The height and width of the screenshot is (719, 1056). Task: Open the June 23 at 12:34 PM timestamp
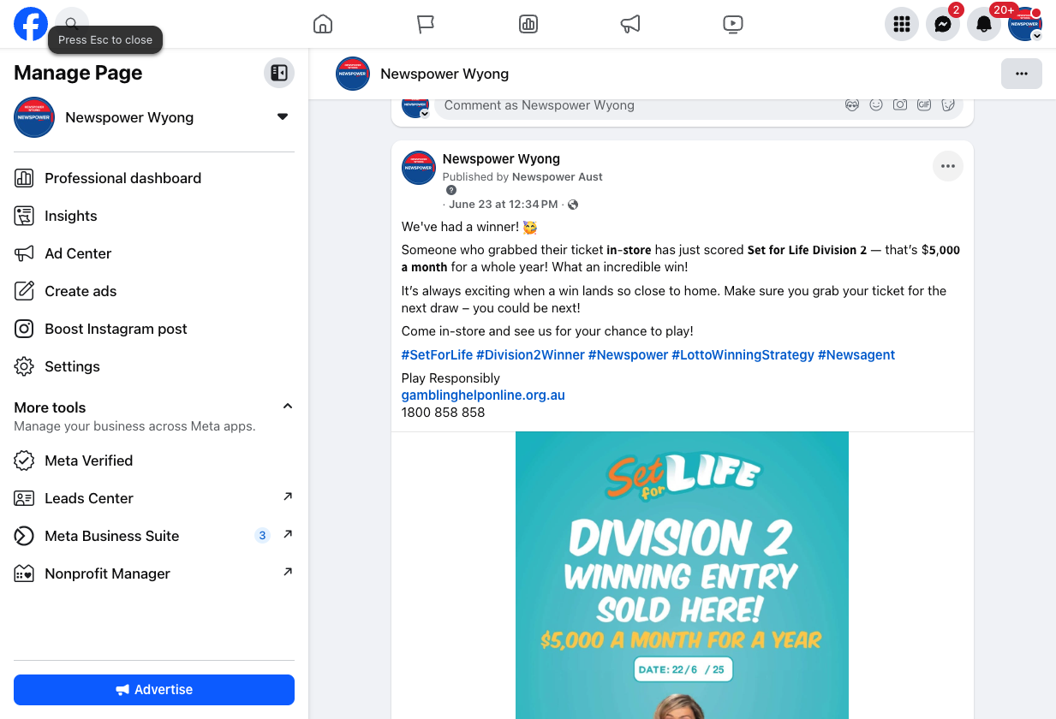tap(504, 205)
